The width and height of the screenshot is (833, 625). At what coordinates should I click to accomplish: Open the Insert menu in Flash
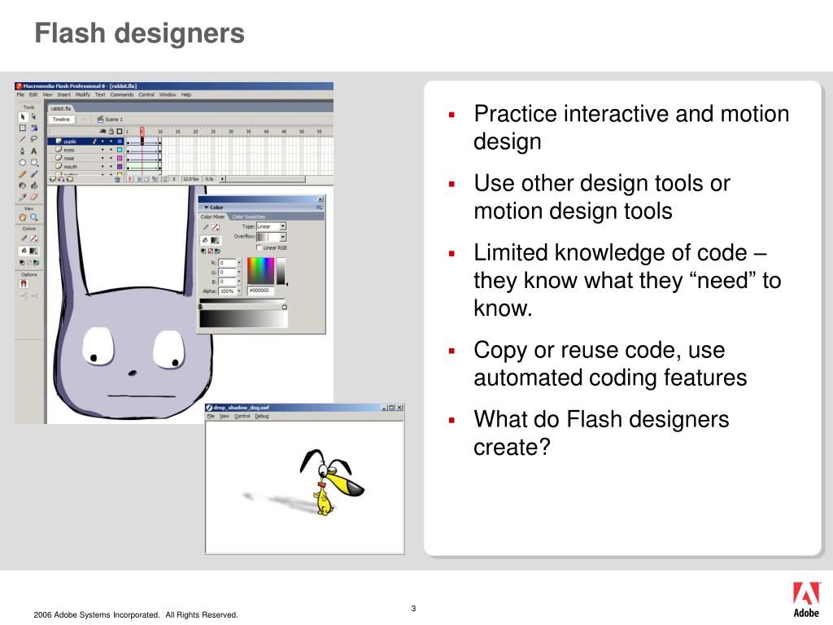pos(63,94)
